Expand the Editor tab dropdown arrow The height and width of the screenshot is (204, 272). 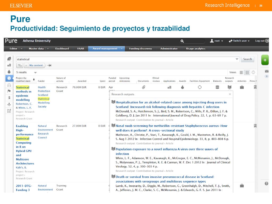(22, 49)
